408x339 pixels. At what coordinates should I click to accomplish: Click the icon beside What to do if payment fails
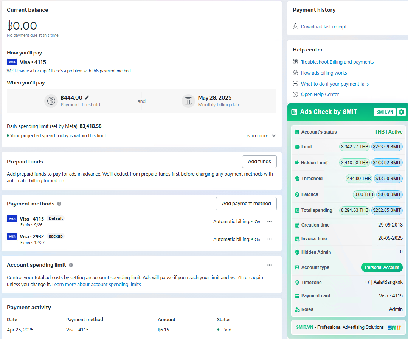(x=295, y=84)
